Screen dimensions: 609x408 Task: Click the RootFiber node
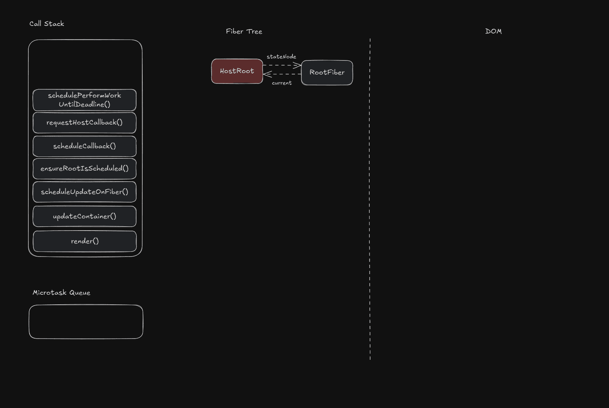coord(327,73)
